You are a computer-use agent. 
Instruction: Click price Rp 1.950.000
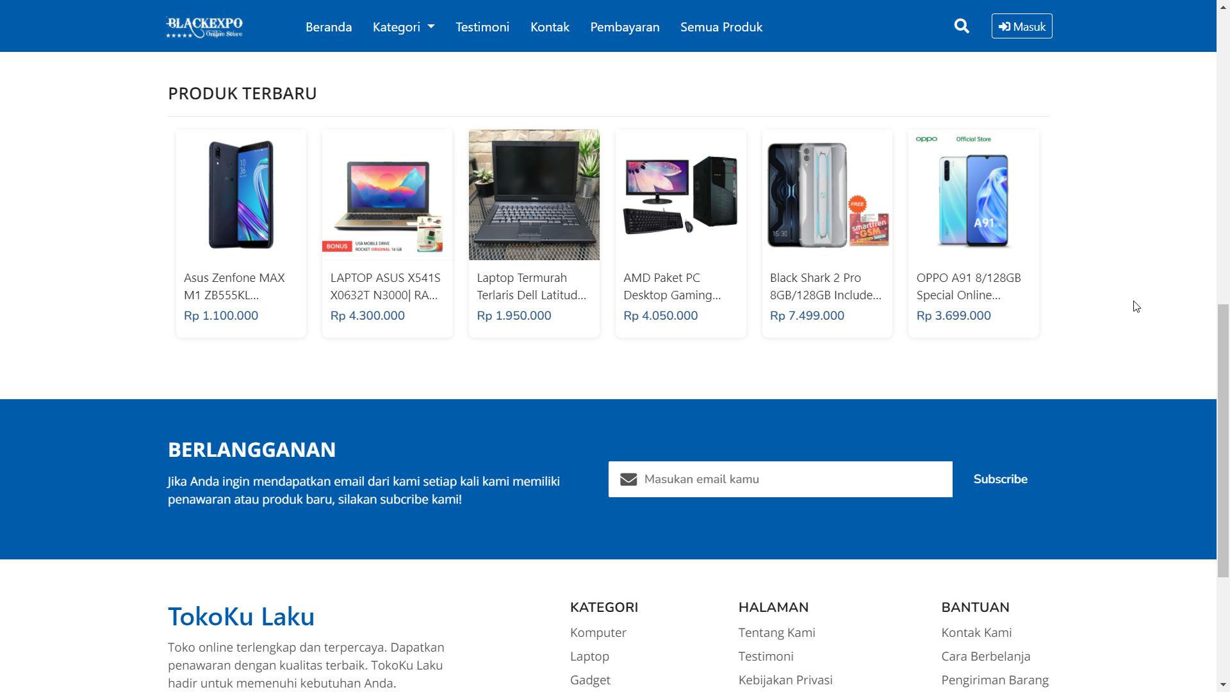click(x=514, y=315)
